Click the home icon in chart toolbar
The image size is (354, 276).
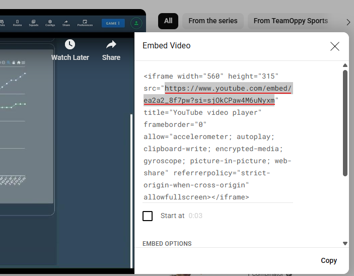click(19, 62)
